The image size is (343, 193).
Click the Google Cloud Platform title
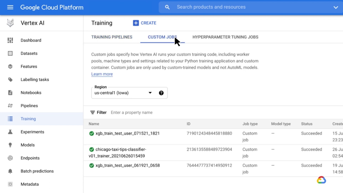click(x=52, y=8)
